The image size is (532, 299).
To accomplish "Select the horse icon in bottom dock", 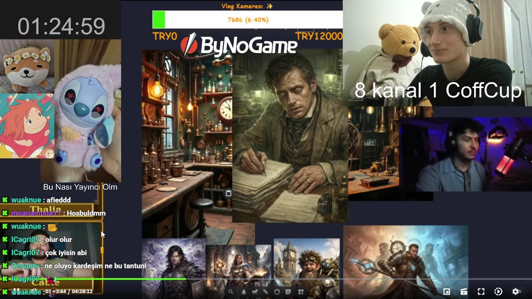I will coord(255,292).
